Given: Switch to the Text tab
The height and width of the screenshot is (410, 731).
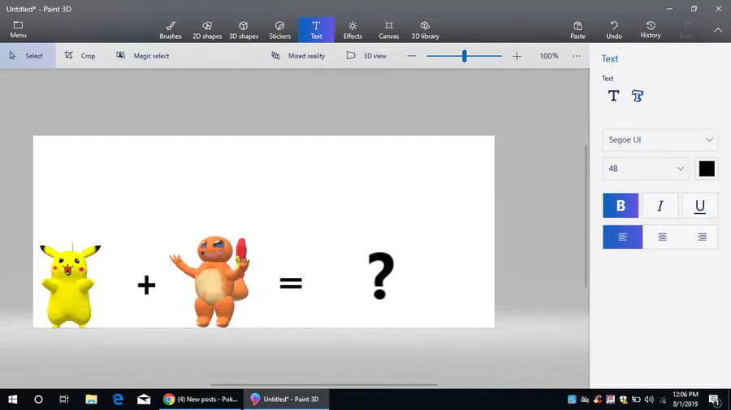Looking at the screenshot, I should point(316,30).
